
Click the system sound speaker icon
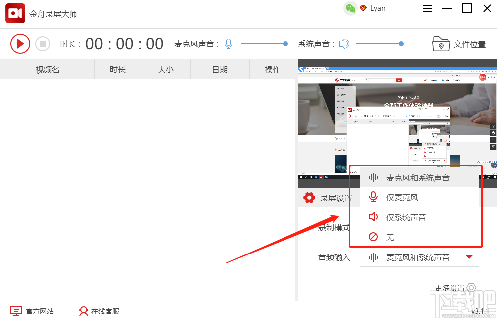point(345,44)
